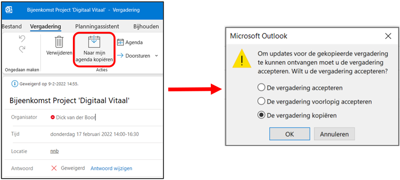Click the blue info icon beside Geweigerd notice

coord(15,84)
